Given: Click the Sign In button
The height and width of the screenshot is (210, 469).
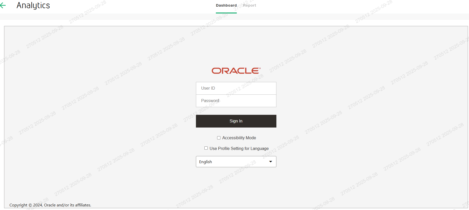Looking at the screenshot, I should (236, 121).
